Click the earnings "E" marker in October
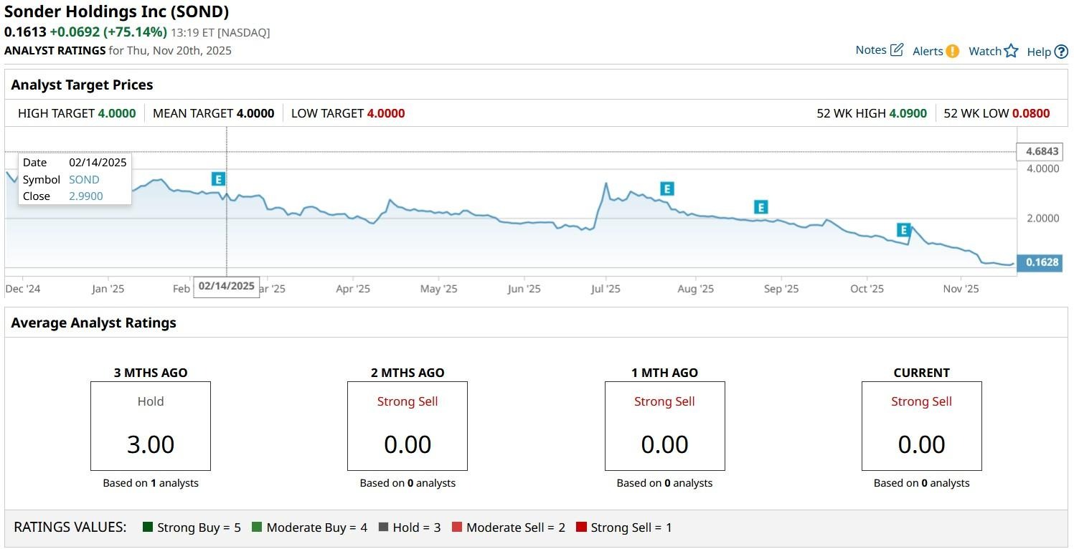The width and height of the screenshot is (1074, 549). pyautogui.click(x=903, y=229)
